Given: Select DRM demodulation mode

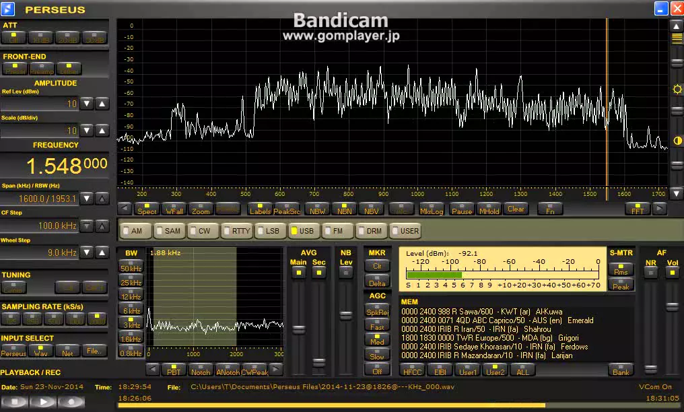Looking at the screenshot, I should (371, 231).
